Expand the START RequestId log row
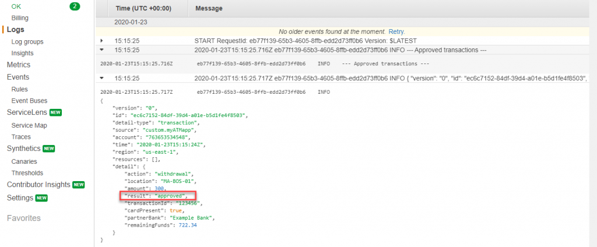597x247 pixels. pos(101,40)
